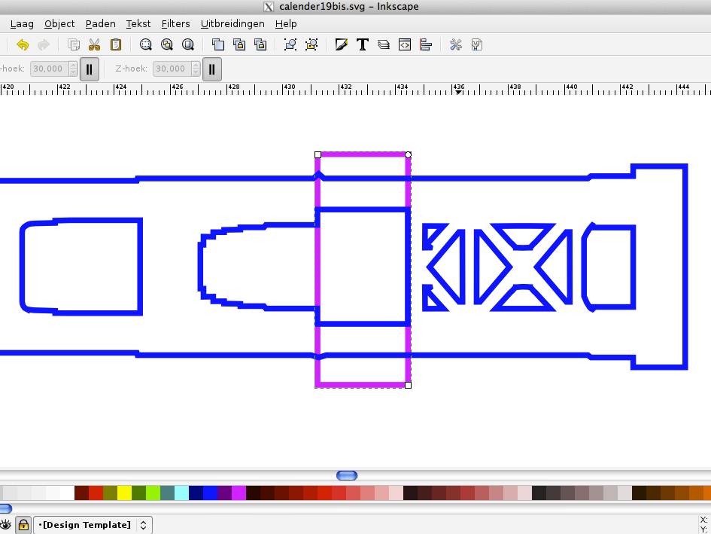Zoom to fit page icon

click(188, 44)
